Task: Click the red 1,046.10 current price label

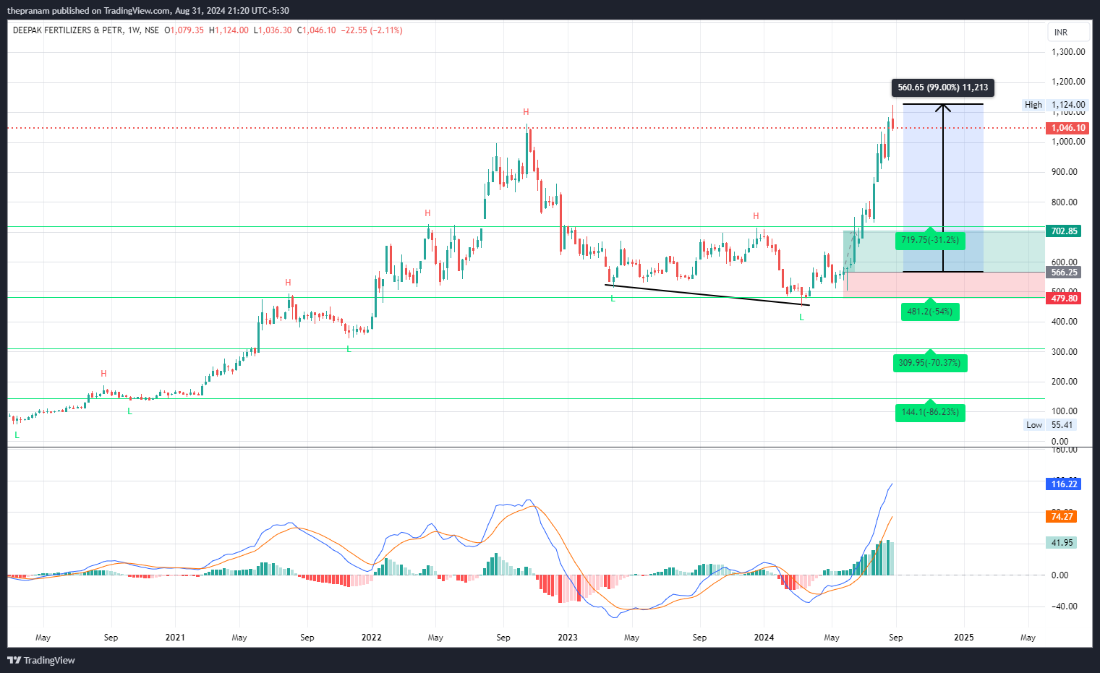Action: click(1067, 128)
